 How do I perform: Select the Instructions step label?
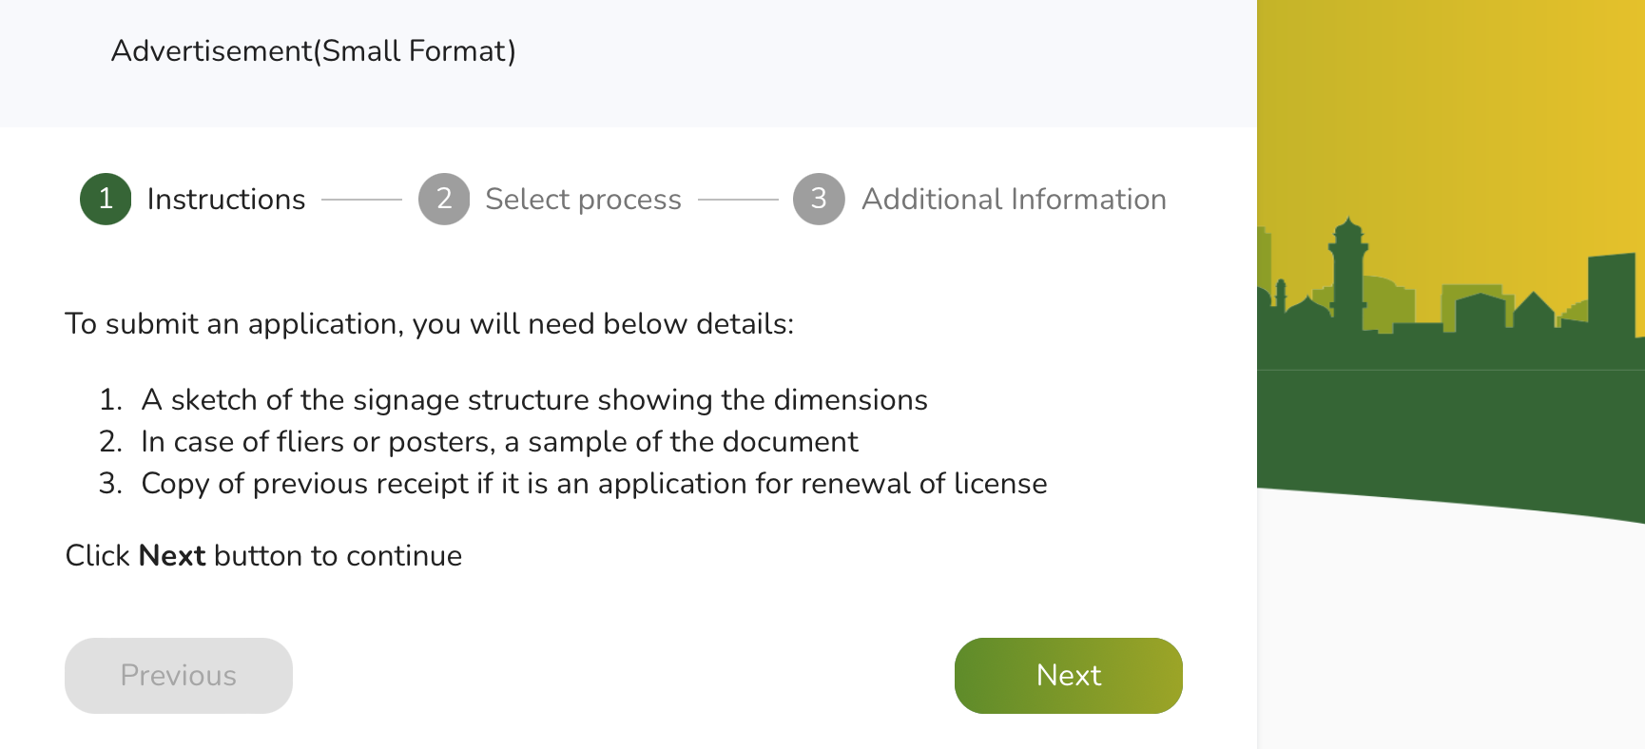[226, 199]
